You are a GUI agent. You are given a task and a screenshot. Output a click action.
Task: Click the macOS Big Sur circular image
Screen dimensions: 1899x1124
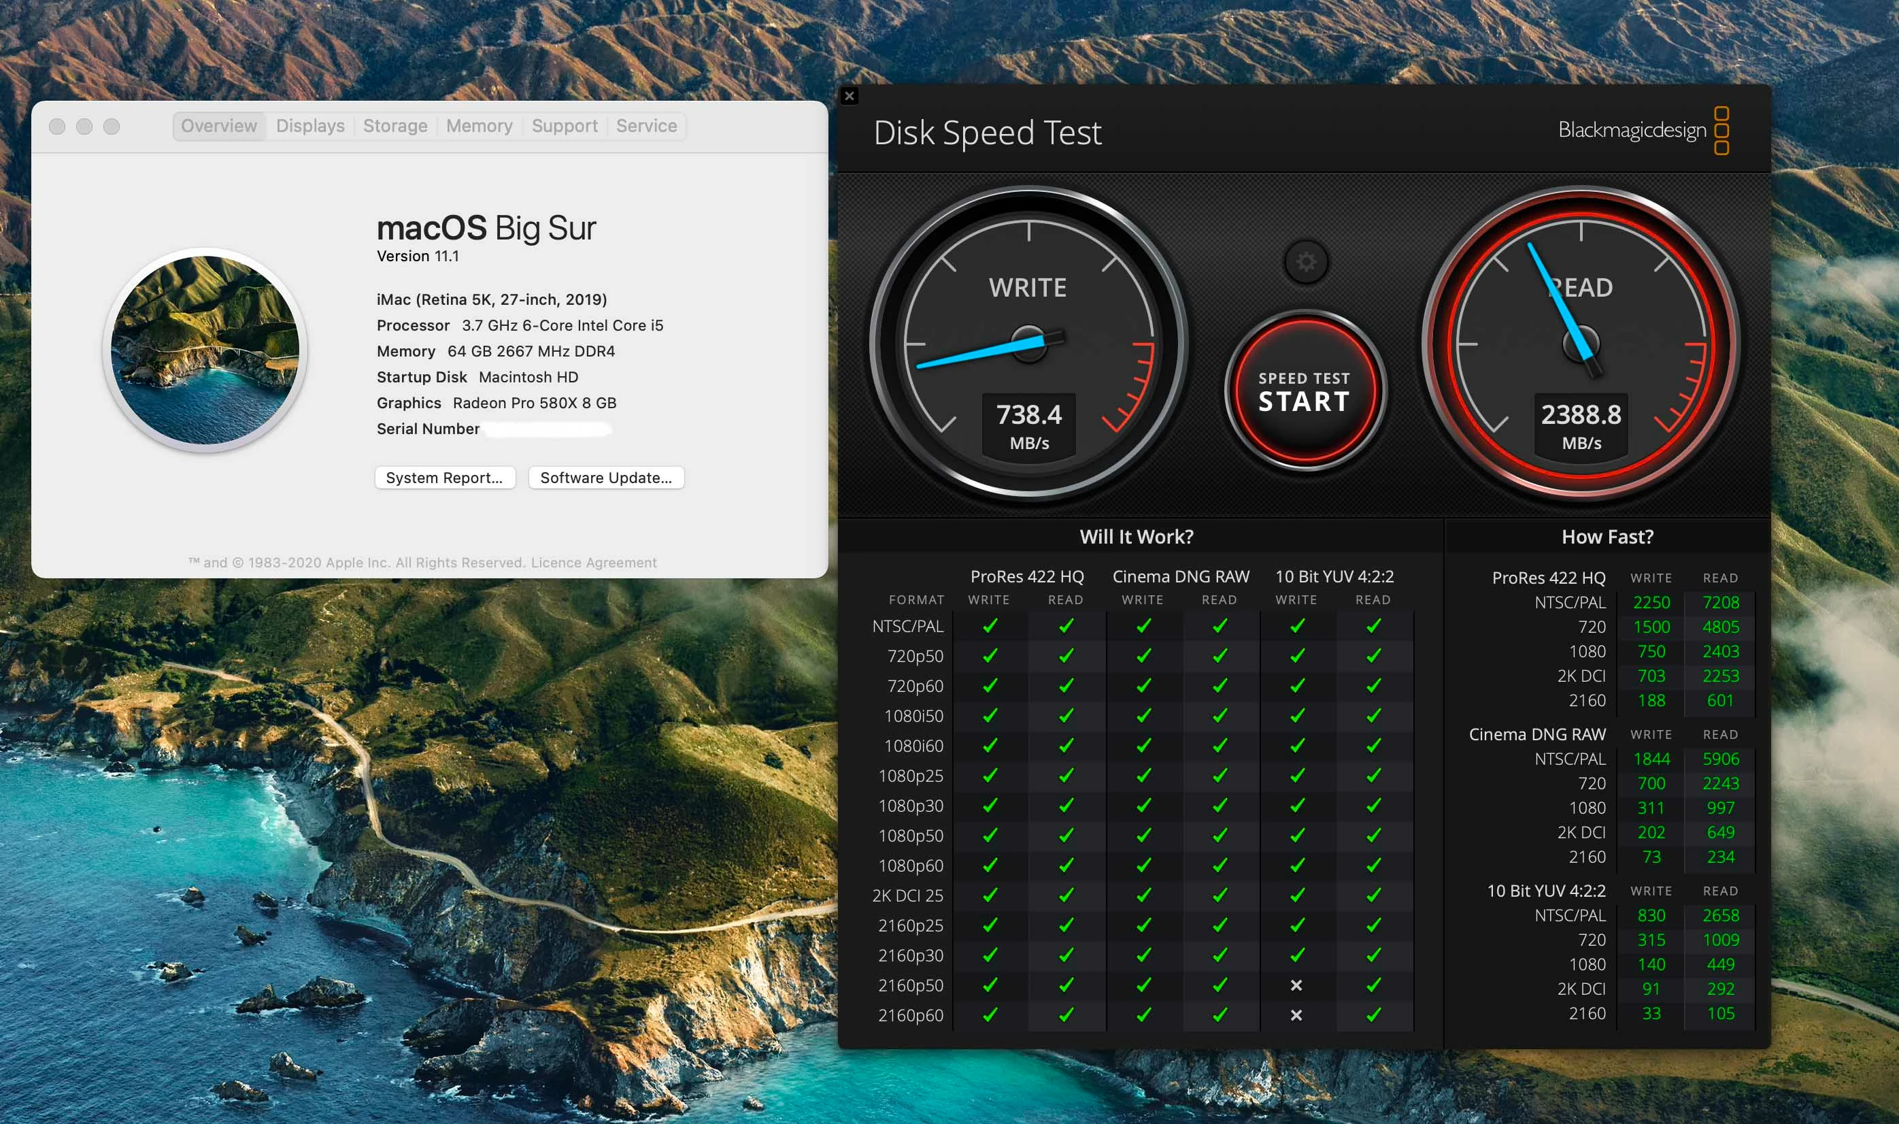205,349
